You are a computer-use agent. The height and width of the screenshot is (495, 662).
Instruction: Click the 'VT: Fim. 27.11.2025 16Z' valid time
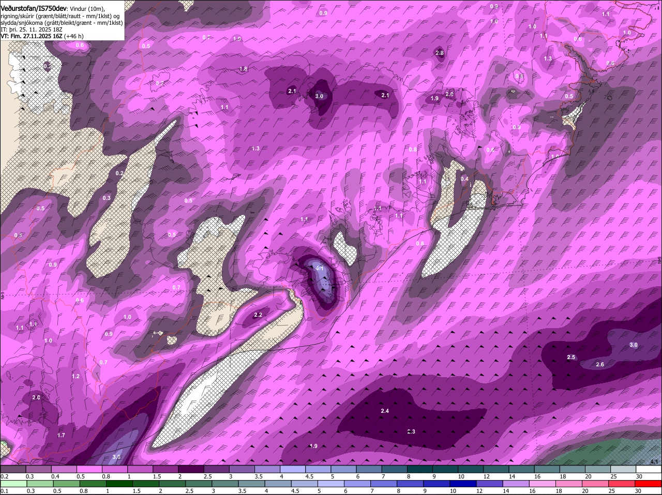coord(32,36)
